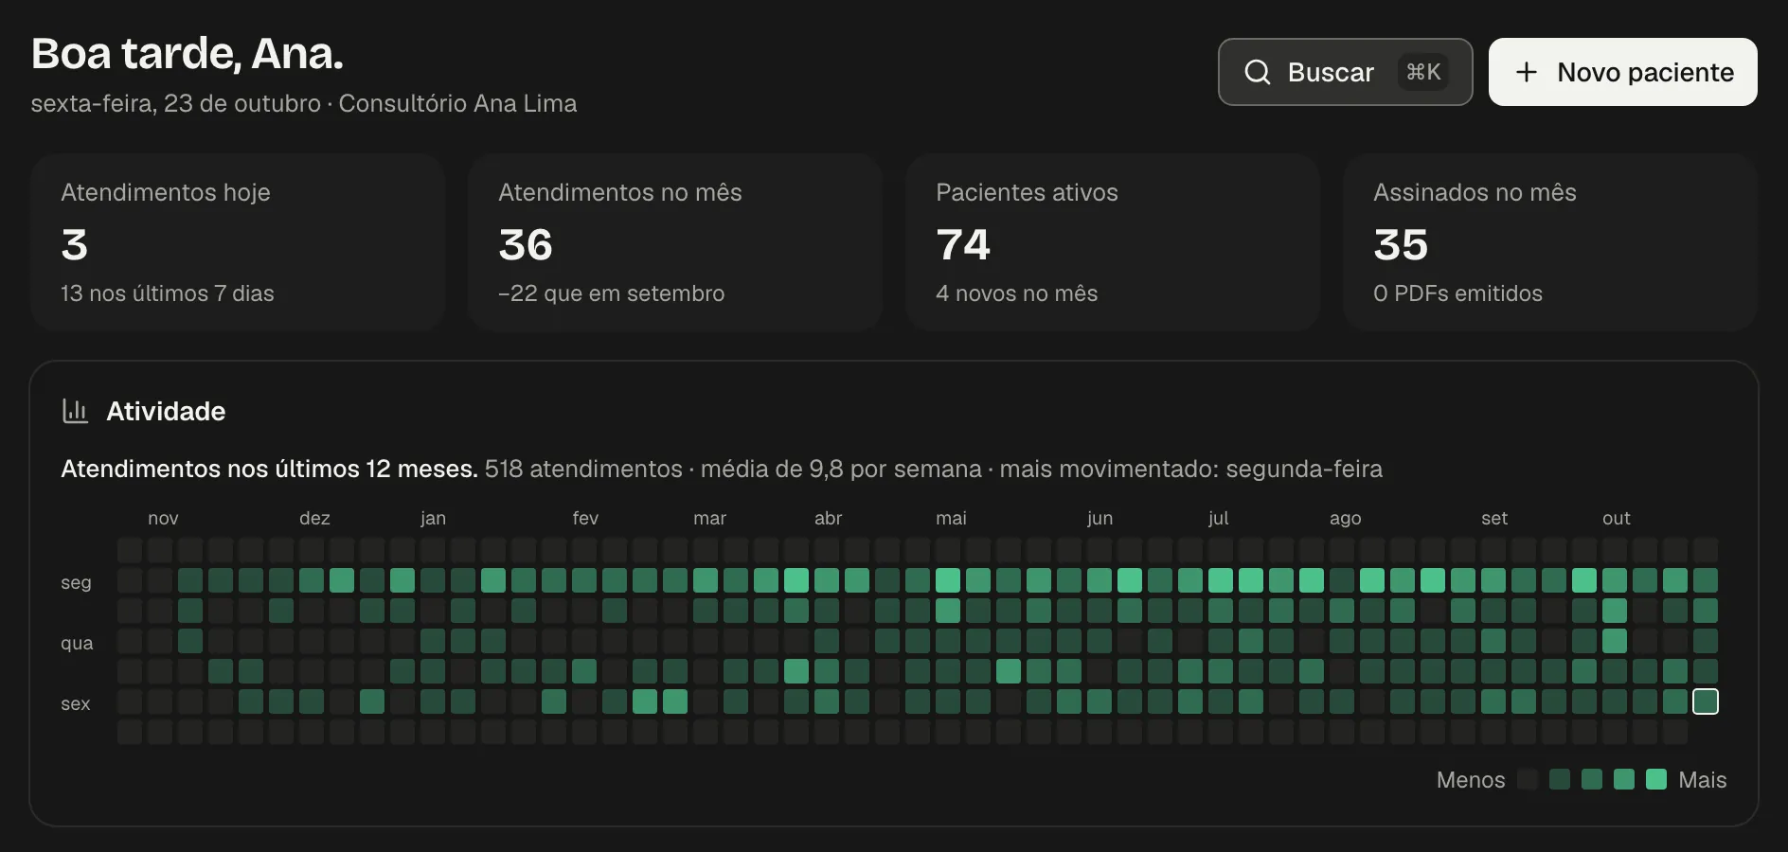Click the outlined today cell in heatmap

click(1706, 701)
